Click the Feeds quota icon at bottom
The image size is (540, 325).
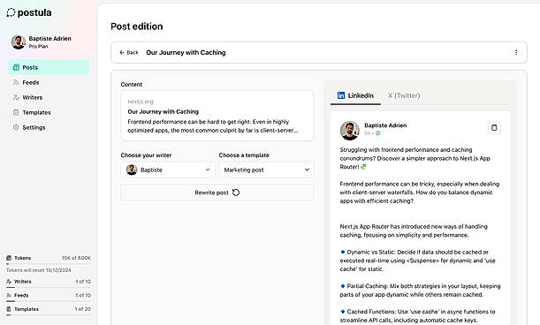pos(9,295)
